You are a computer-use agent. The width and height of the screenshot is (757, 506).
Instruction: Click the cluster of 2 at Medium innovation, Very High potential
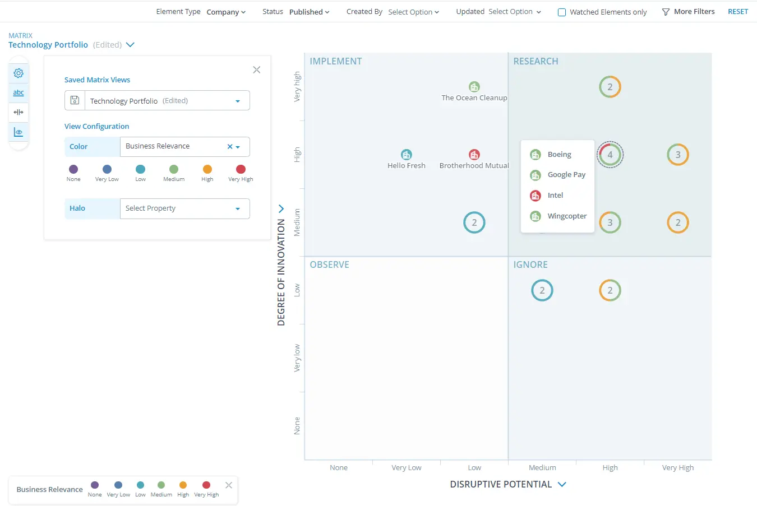[678, 222]
